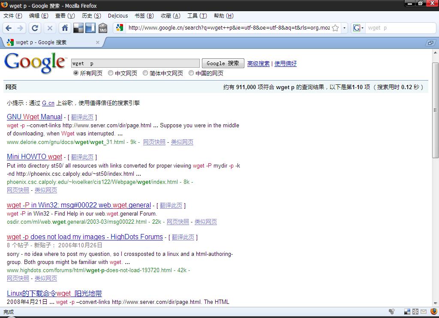Reload the page with the refresh icon
The height and width of the screenshot is (318, 439).
point(35,28)
